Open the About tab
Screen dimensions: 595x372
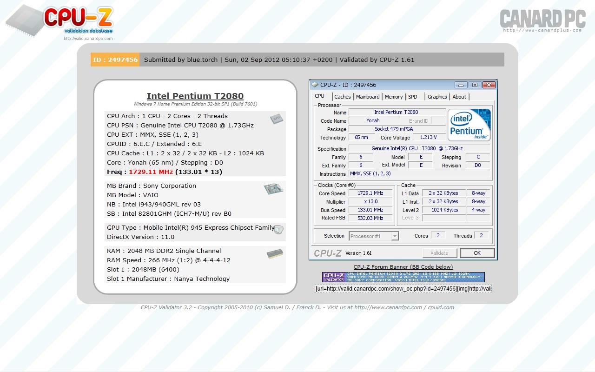[x=459, y=97]
